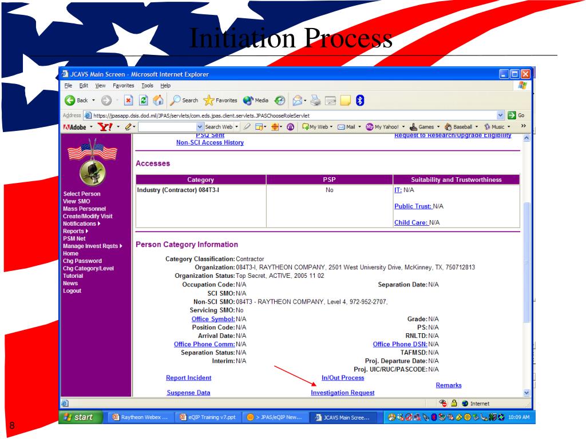586x439 pixels.
Task: Click the browser Back button
Action: 76,100
